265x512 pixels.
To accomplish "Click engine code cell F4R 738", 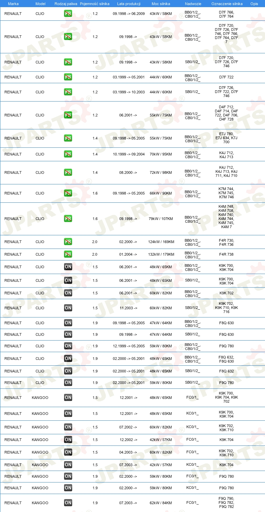I will tap(226, 254).
